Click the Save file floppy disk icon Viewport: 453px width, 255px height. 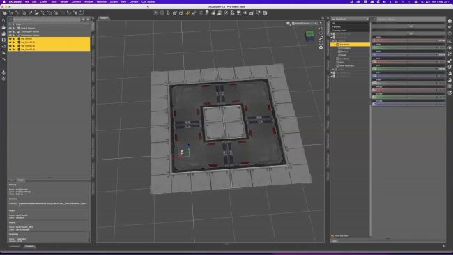coord(3,40)
